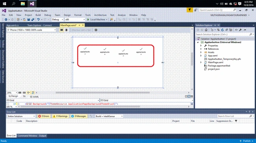
Task: Collapse the XAML pane icon
Action: point(192,96)
